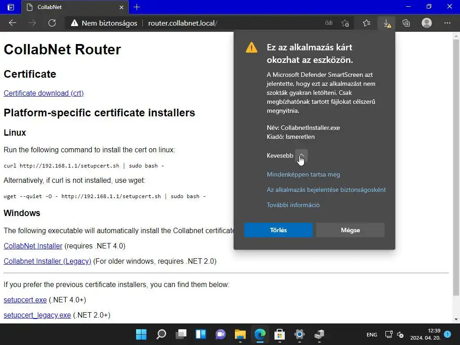This screenshot has width=460, height=345.
Task: Close the CollabNet tab
Action: pos(121,7)
